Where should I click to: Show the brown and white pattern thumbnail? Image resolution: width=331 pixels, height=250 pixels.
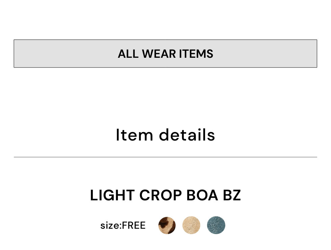click(x=167, y=225)
